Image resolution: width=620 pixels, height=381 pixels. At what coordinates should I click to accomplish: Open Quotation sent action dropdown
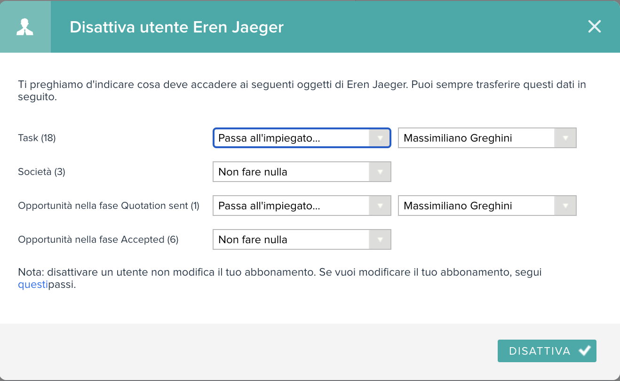pyautogui.click(x=302, y=206)
